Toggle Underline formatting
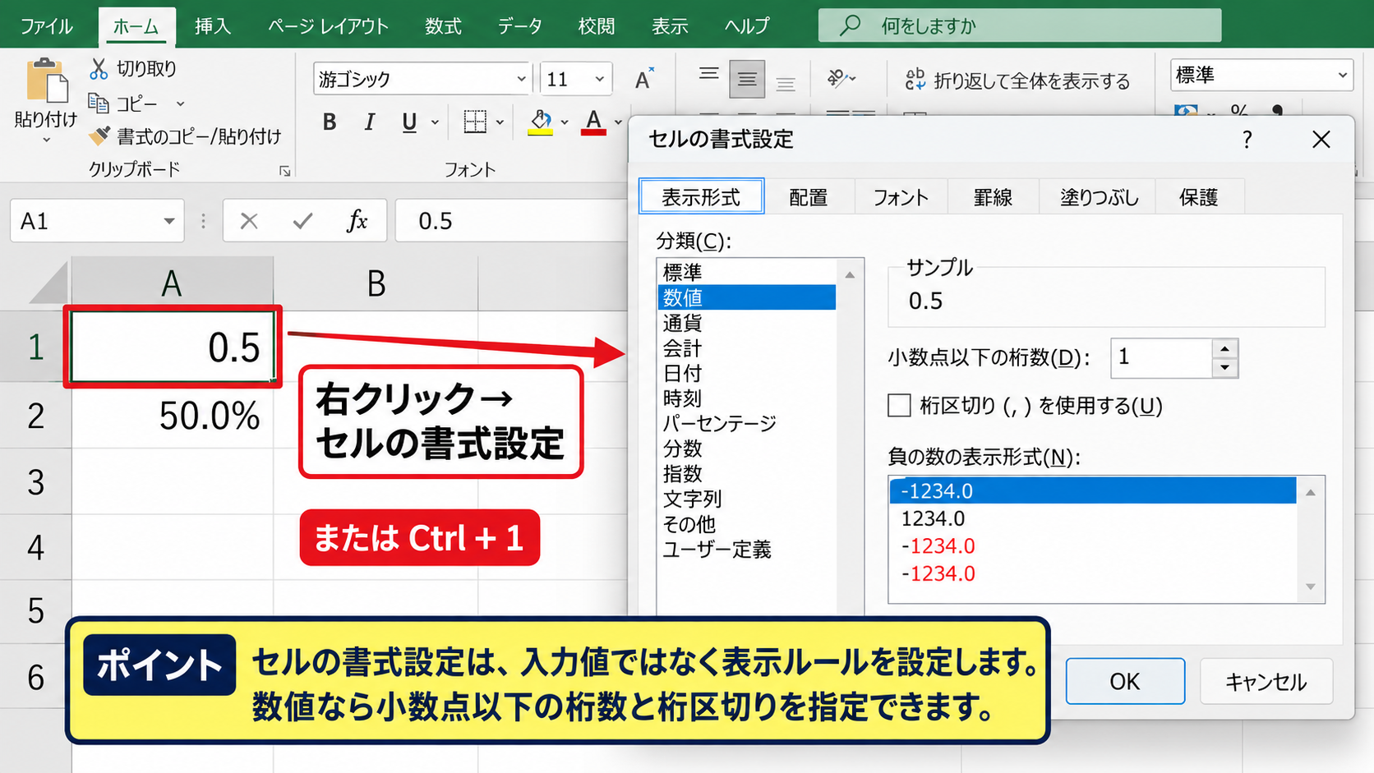The width and height of the screenshot is (1374, 773). click(x=409, y=122)
